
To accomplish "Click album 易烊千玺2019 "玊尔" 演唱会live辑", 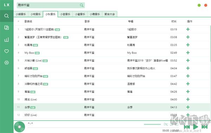I will pyautogui.click(x=147, y=61).
